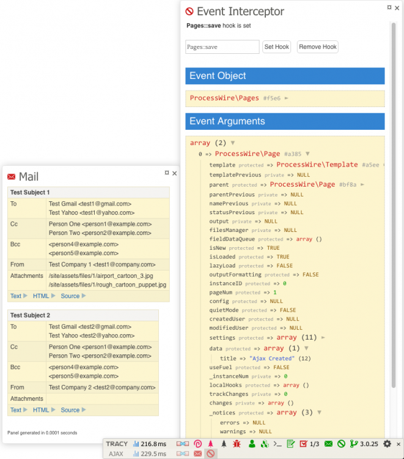This screenshot has height=459, width=404.
Task: Expand the settings array (11)
Action: [323, 337]
